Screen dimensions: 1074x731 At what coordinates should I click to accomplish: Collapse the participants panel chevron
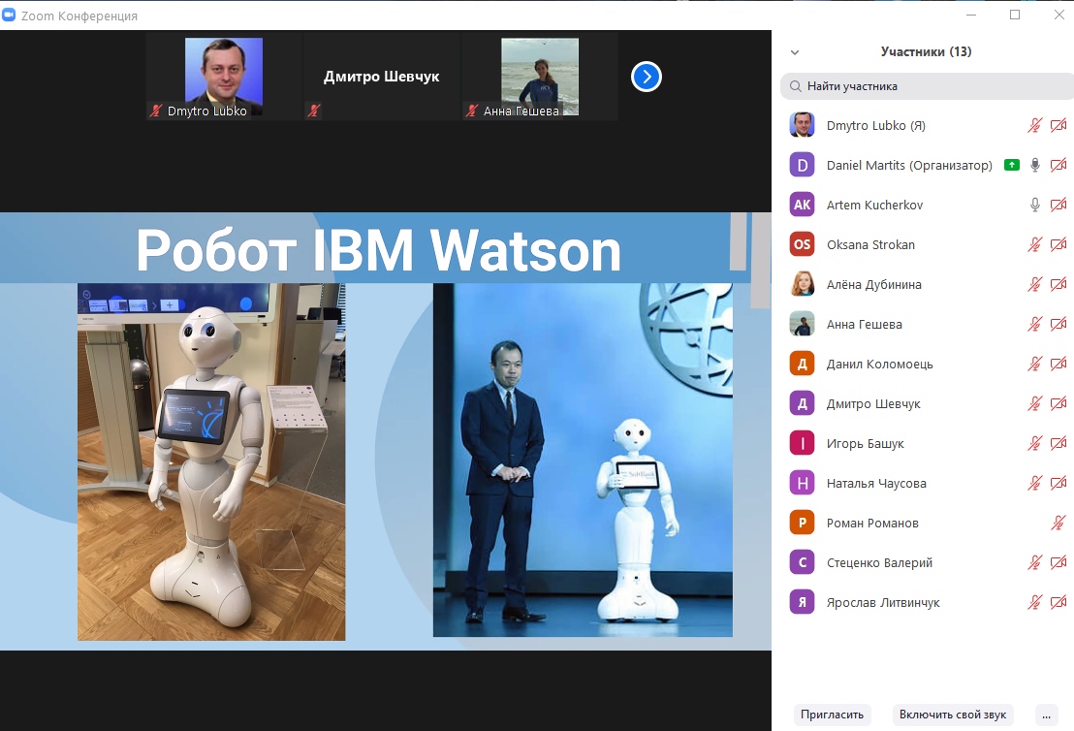pos(795,52)
